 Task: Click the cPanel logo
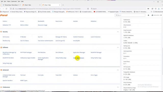pyautogui.click(x=4, y=15)
